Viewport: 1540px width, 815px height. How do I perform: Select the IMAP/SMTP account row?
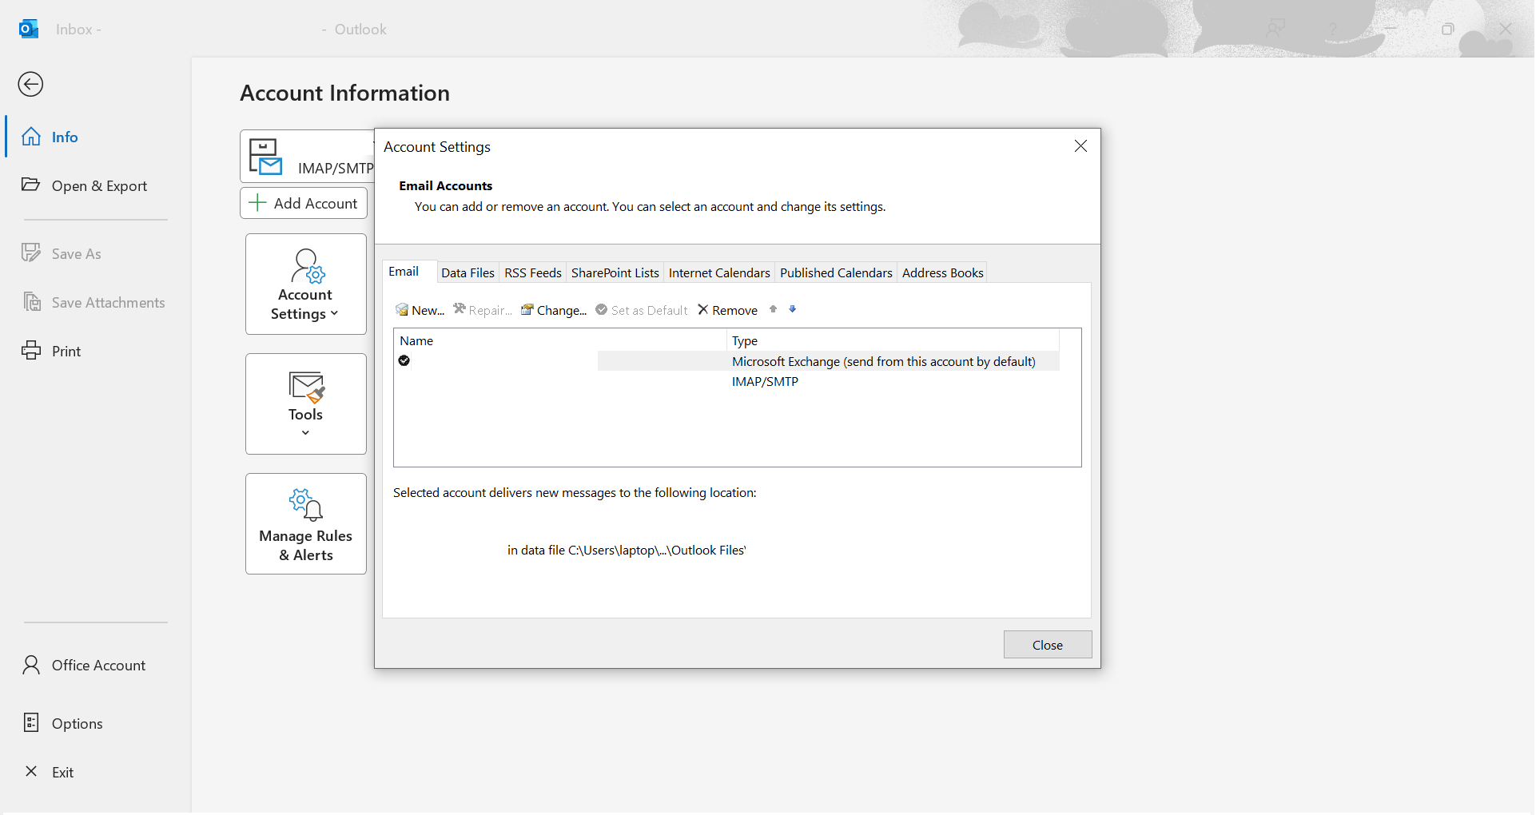tap(727, 382)
